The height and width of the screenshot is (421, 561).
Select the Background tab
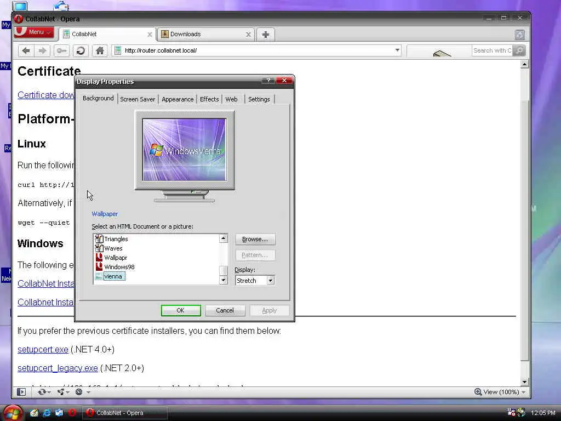(x=98, y=98)
